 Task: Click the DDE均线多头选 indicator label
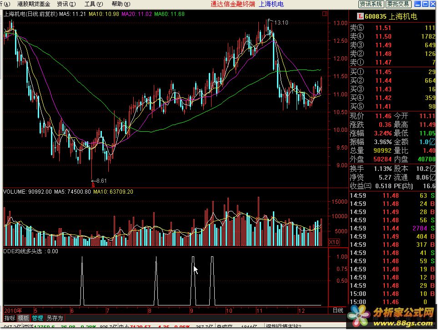pyautogui.click(x=22, y=251)
